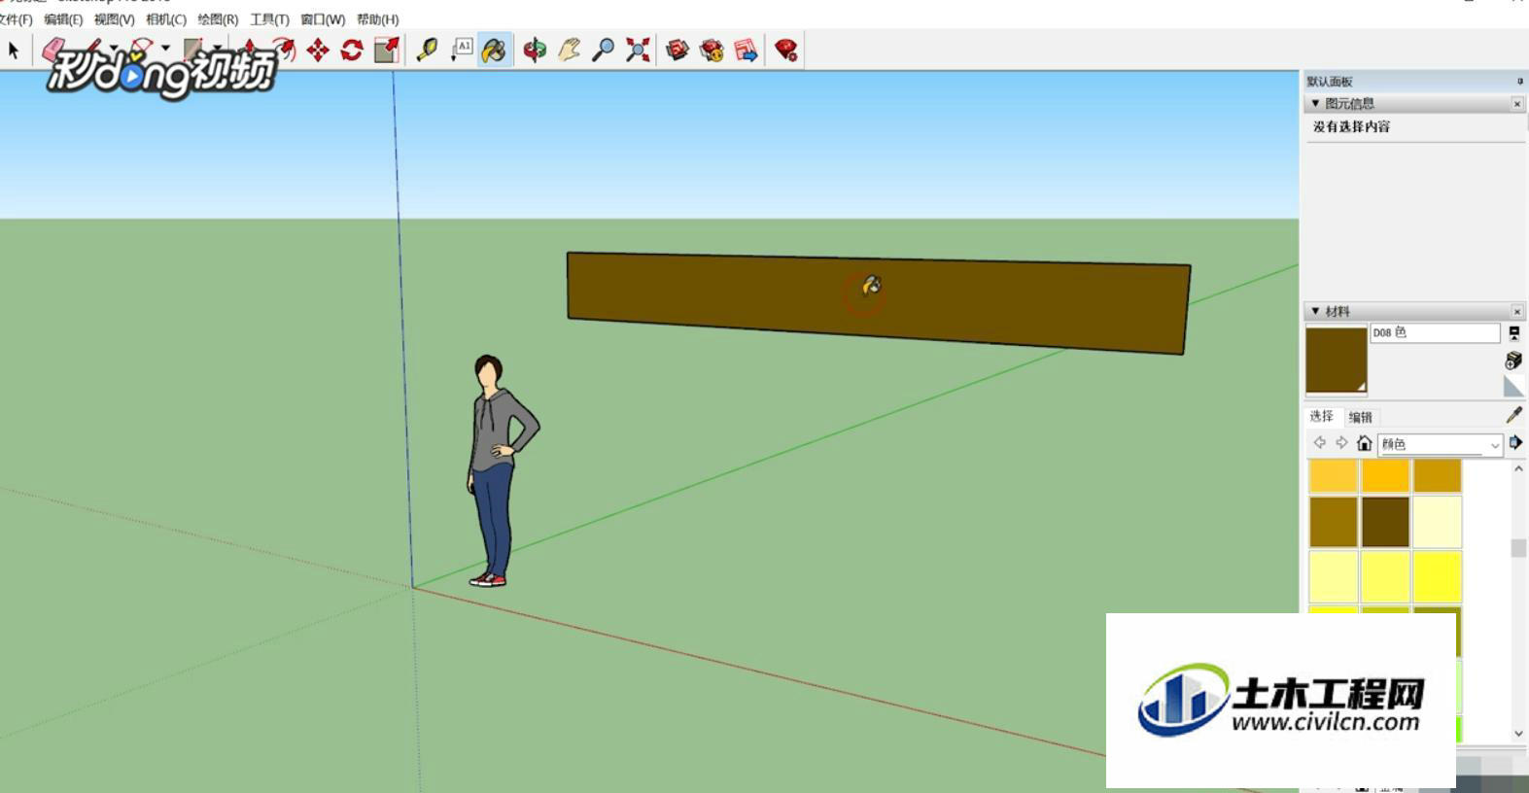The height and width of the screenshot is (793, 1529).
Task: Open the 绘图(R) menu
Action: pos(218,19)
